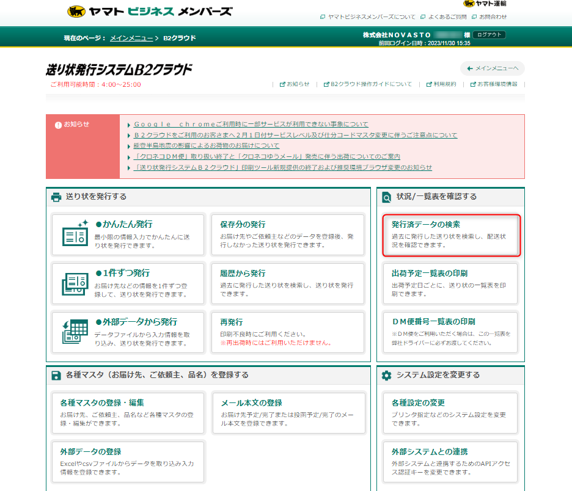Screen dimensions: 572x491
Task: Click the printer icon beside 送り状を発行する
Action: (x=56, y=197)
